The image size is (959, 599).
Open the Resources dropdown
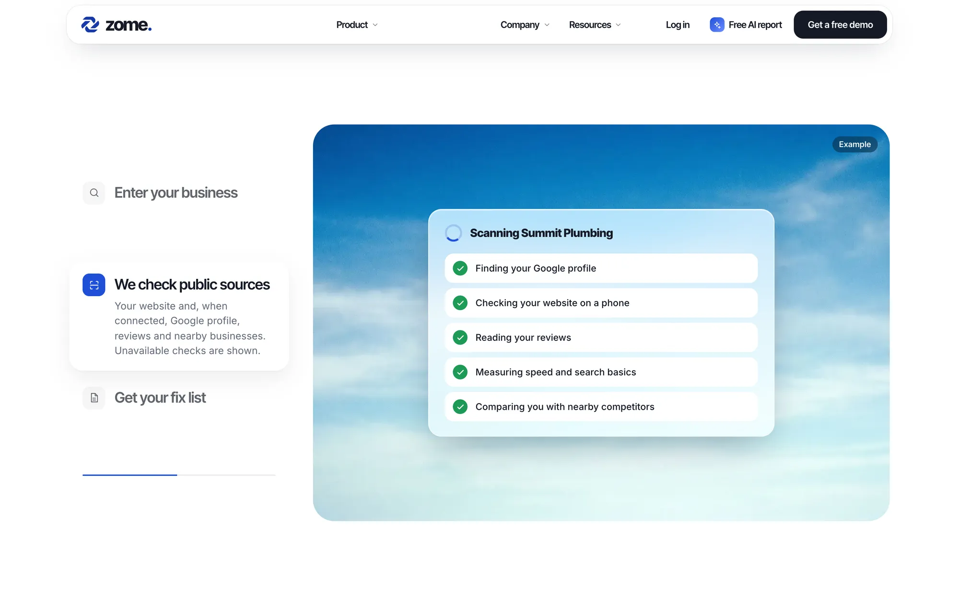coord(595,24)
